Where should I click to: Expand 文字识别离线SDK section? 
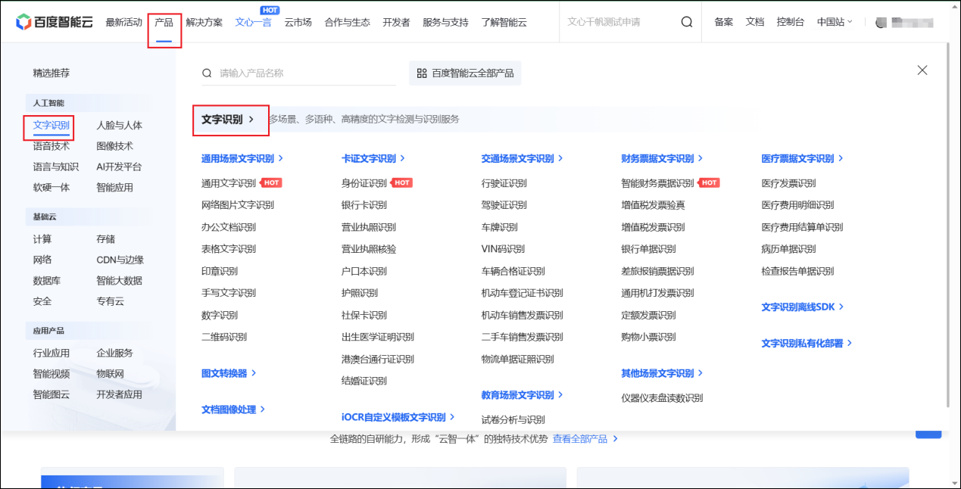click(x=802, y=307)
